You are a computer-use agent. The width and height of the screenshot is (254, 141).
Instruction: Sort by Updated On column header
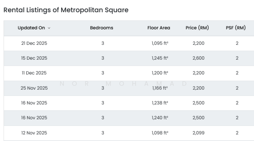(x=31, y=28)
